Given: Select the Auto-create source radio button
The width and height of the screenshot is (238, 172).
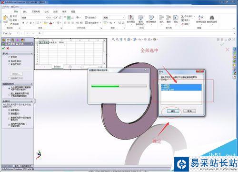Looking at the screenshot, I should 9,61.
